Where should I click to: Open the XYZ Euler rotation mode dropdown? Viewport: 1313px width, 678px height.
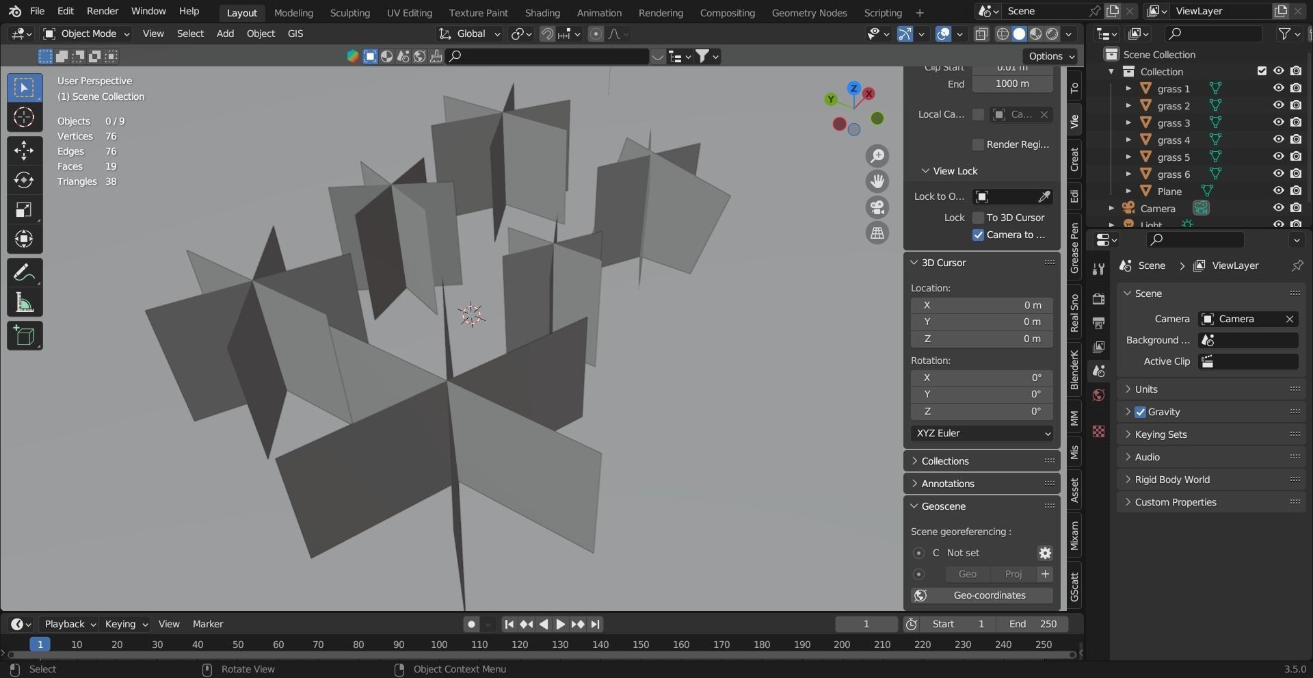(982, 433)
